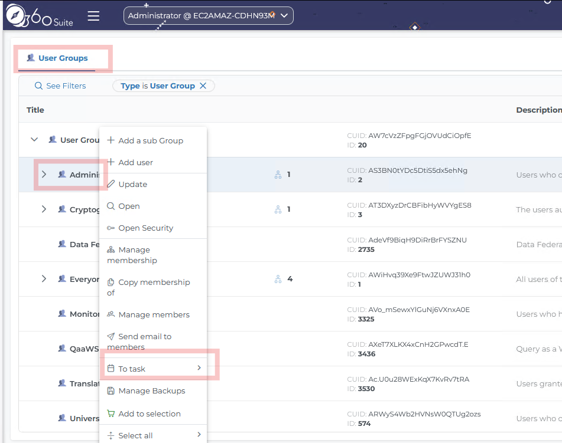This screenshot has width=562, height=443.
Task: Switch to the User Groups tab
Action: coord(57,58)
